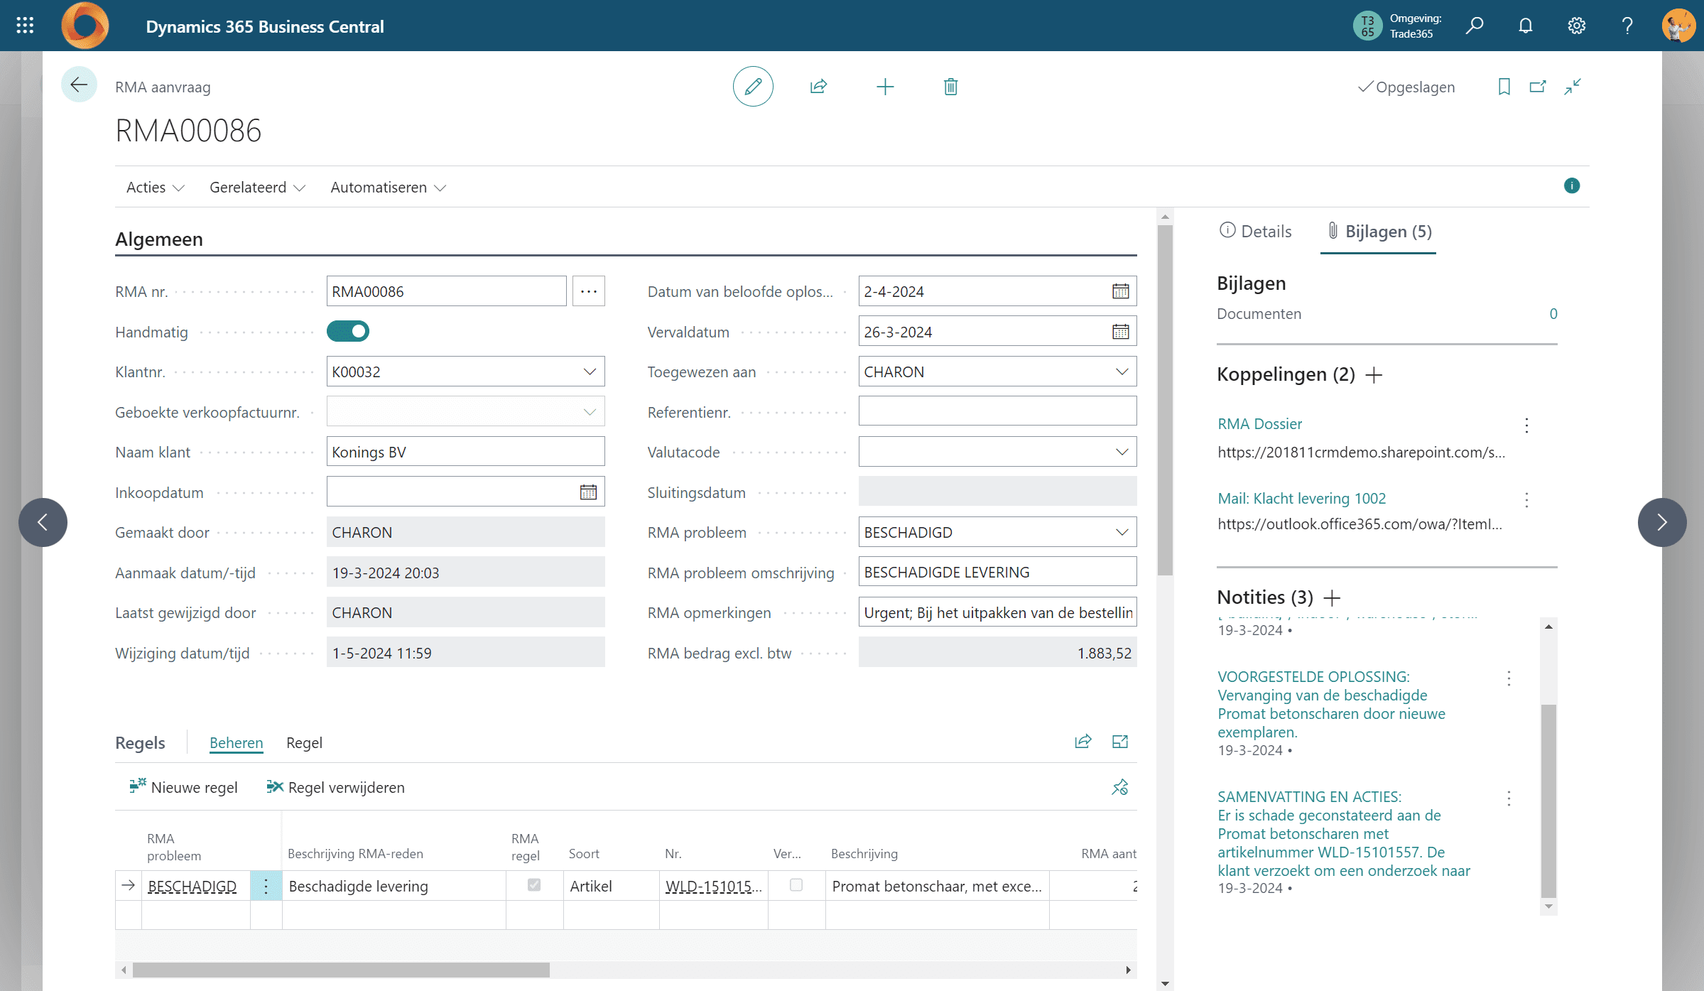Open the RMA nr. assist-edit ellipsis button
Screen dimensions: 1704x991
tap(589, 291)
